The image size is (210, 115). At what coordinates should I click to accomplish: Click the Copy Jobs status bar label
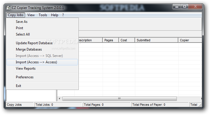click(x=14, y=105)
